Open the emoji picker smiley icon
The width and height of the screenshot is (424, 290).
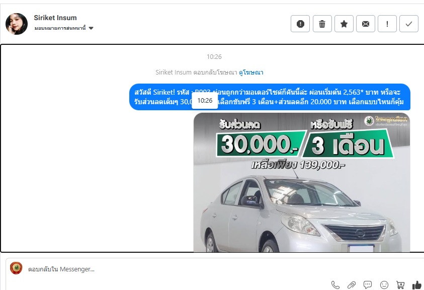point(384,285)
